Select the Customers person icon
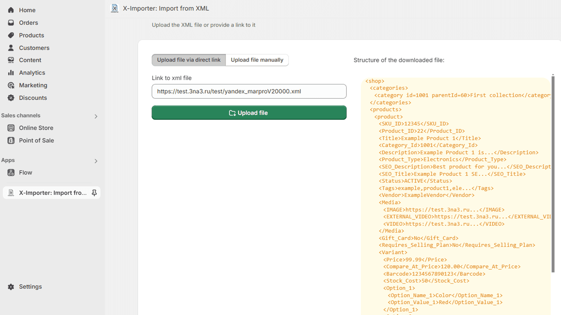 tap(11, 48)
